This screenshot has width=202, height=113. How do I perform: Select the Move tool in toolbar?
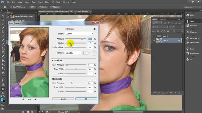coord(3,16)
